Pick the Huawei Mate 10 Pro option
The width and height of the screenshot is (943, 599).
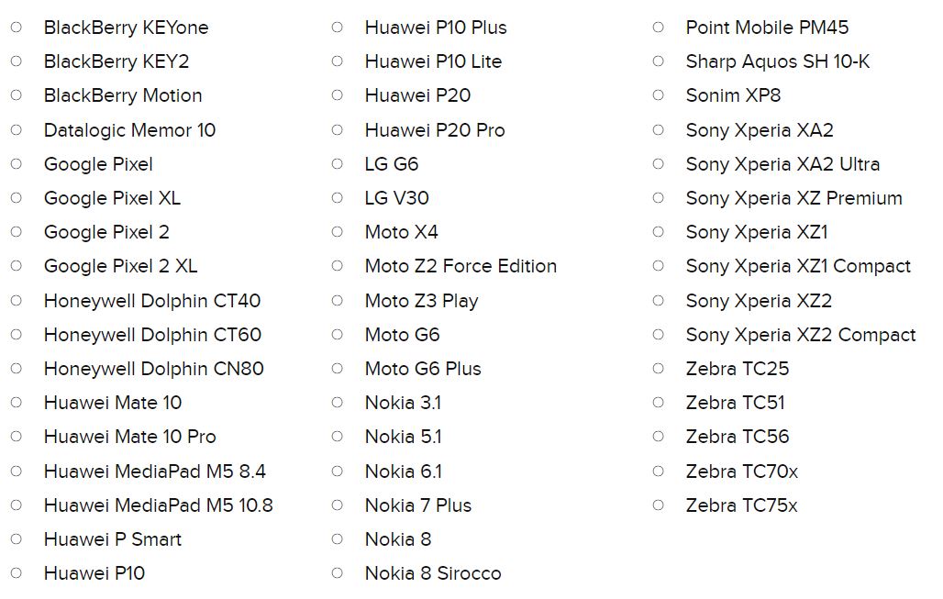pos(17,437)
